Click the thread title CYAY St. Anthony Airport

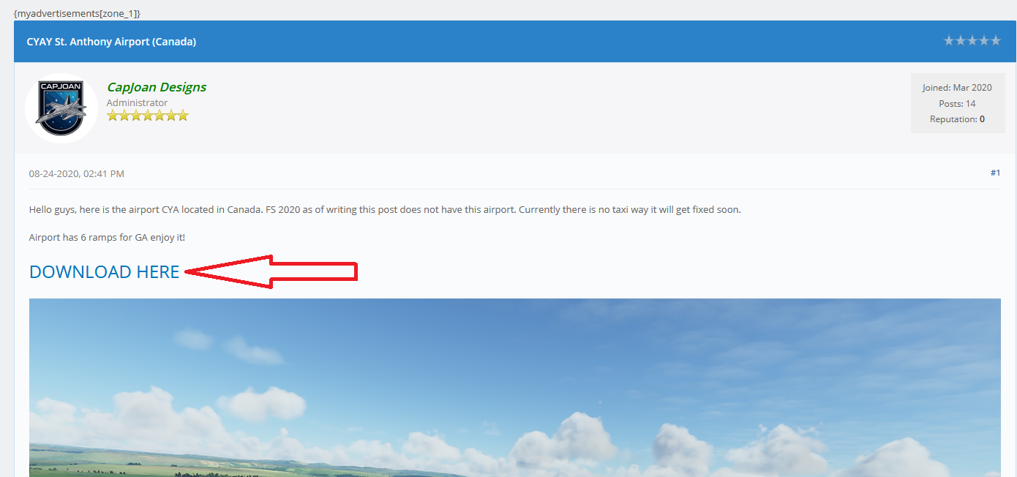click(x=111, y=42)
